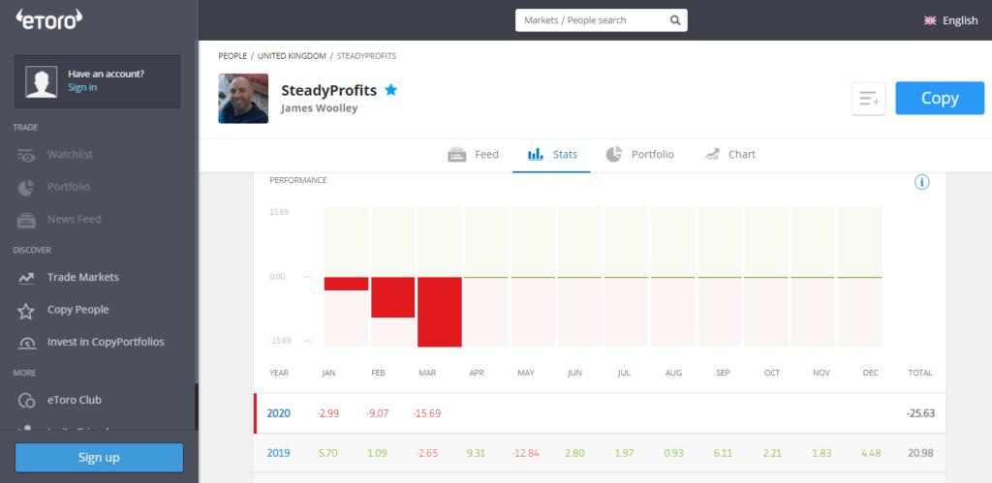
Task: Click the 9.31 April 2019 value
Action: [477, 453]
